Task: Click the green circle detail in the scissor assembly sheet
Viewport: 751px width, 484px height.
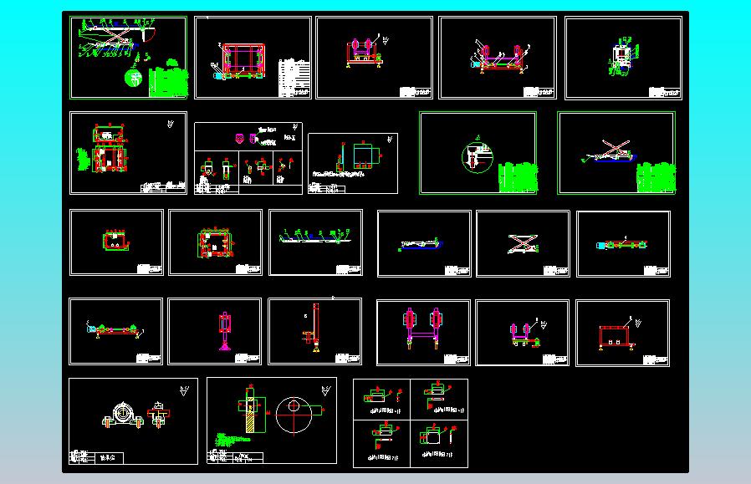Action: click(134, 78)
